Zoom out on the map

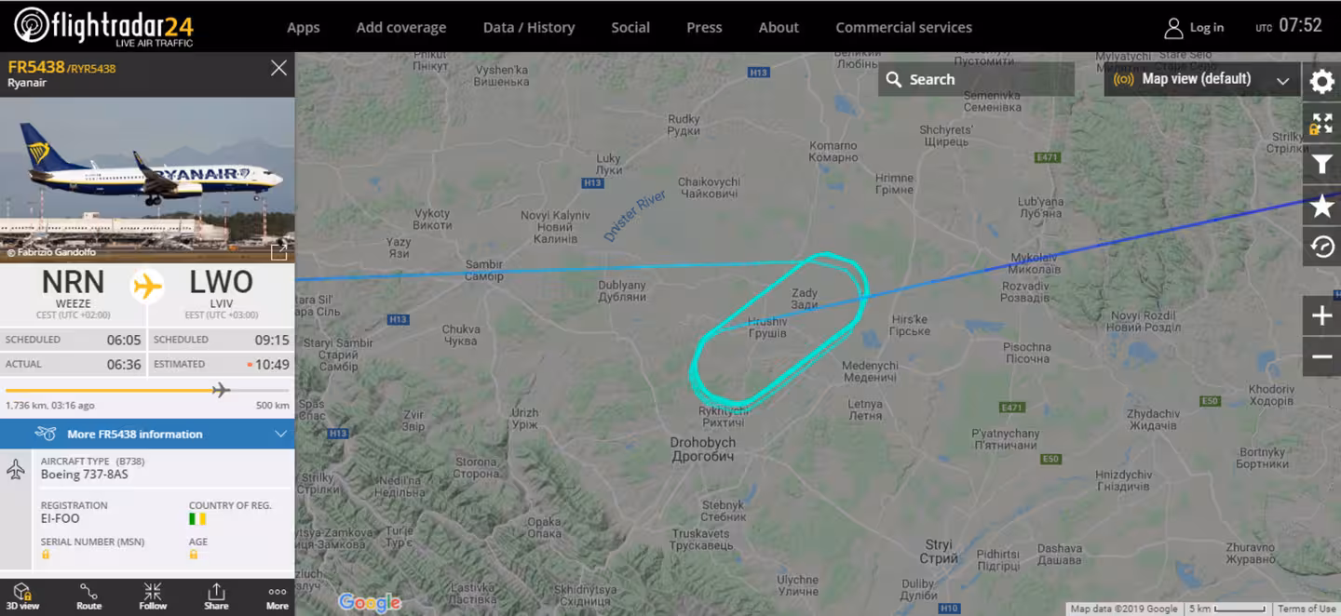[x=1321, y=357]
